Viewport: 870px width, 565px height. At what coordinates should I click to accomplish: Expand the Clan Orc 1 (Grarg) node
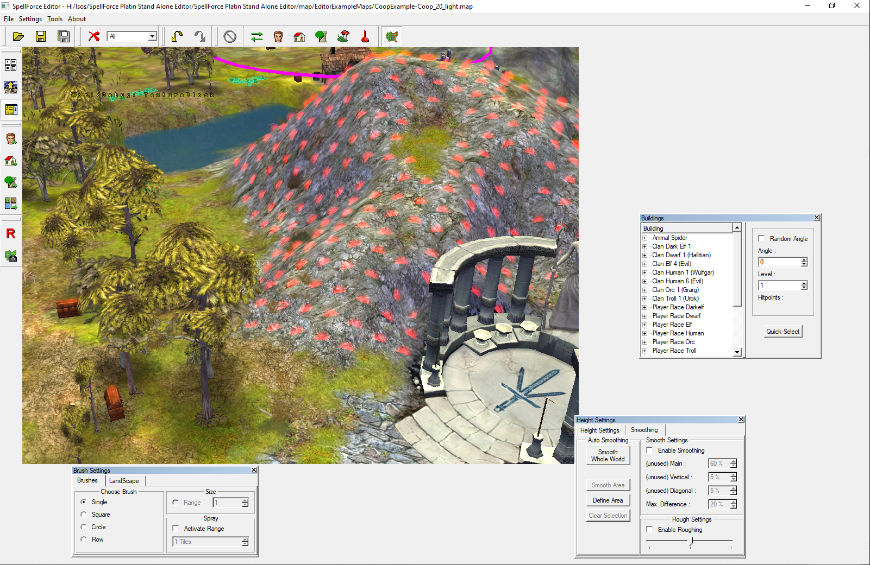[645, 290]
